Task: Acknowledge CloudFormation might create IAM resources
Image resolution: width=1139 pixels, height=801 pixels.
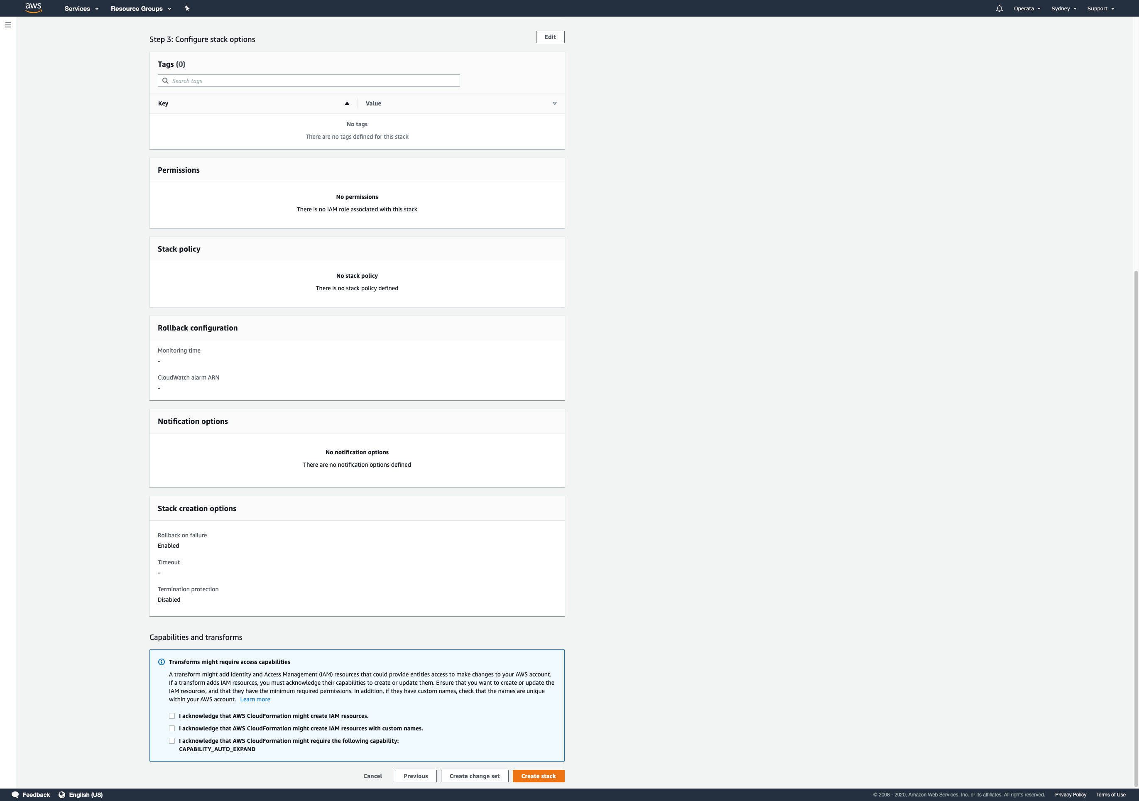Action: click(x=172, y=716)
